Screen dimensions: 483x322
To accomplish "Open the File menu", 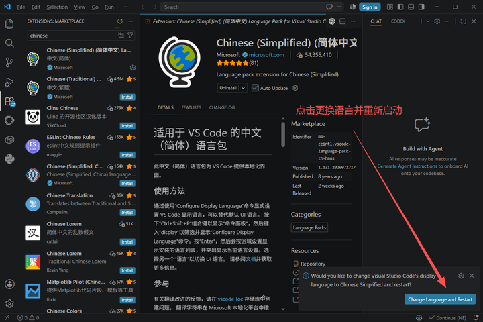I will pyautogui.click(x=21, y=7).
